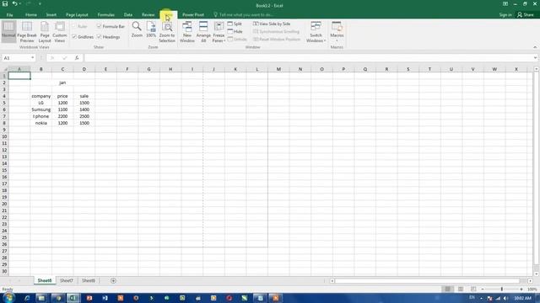Switch to Sheet8 tab

point(89,280)
